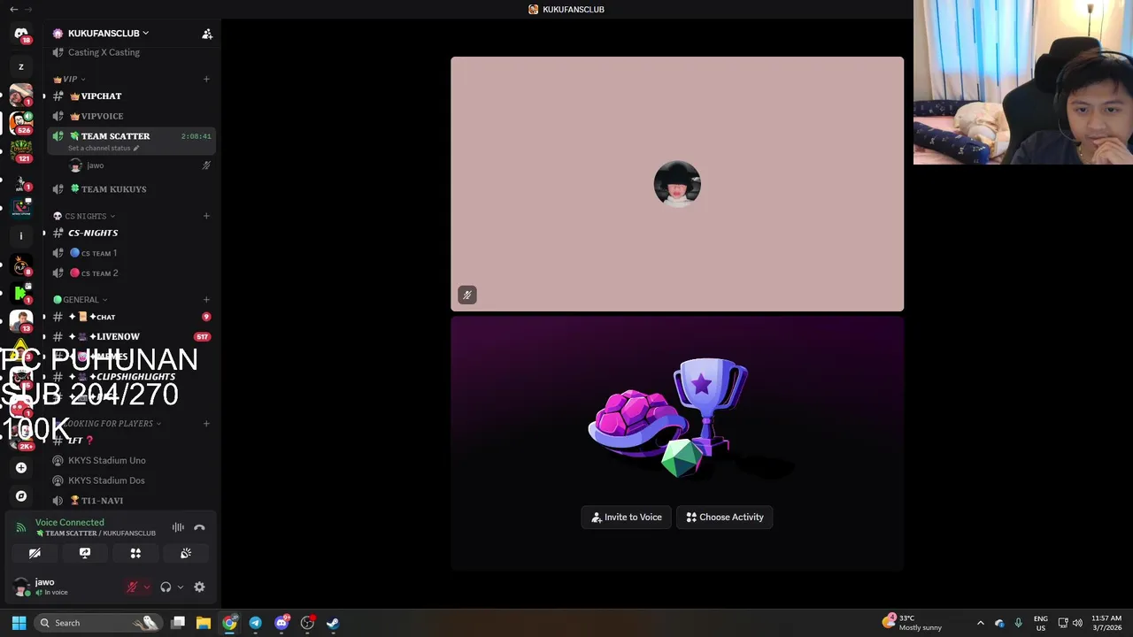The height and width of the screenshot is (637, 1133).
Task: Open Telegram from the taskbar
Action: point(255,623)
